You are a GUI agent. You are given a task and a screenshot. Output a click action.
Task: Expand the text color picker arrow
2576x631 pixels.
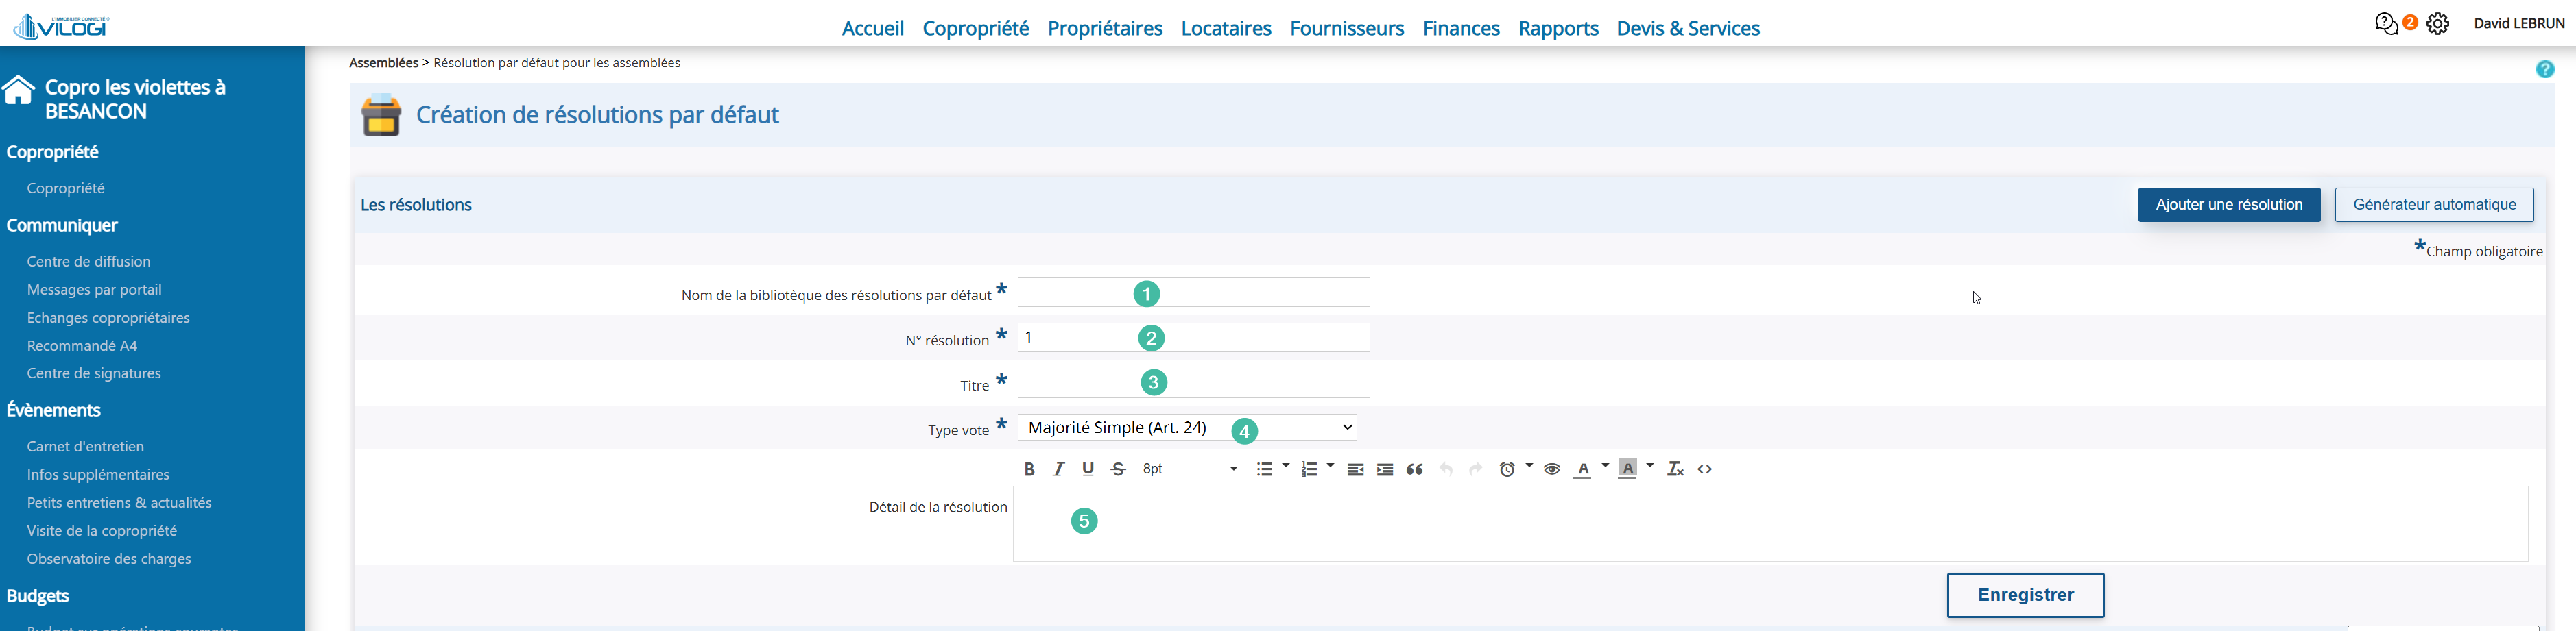(x=1606, y=467)
